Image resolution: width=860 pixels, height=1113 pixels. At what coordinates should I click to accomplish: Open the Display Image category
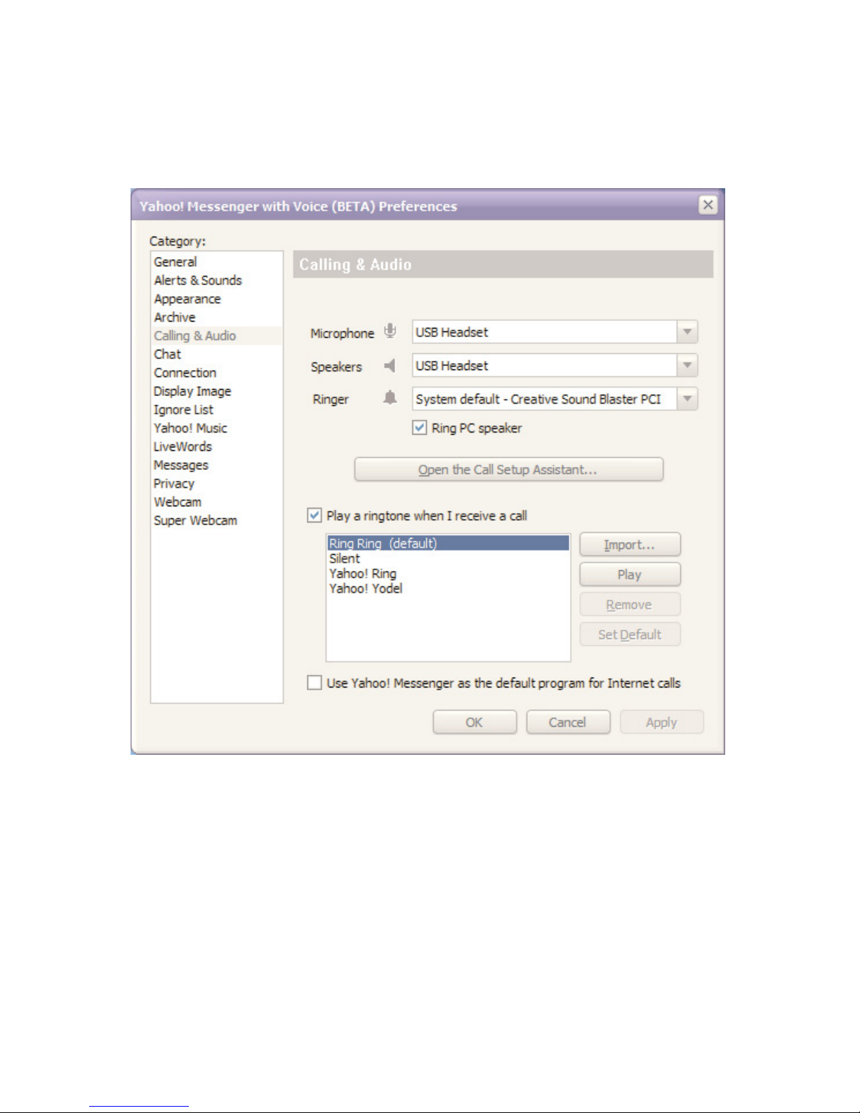coord(216,391)
